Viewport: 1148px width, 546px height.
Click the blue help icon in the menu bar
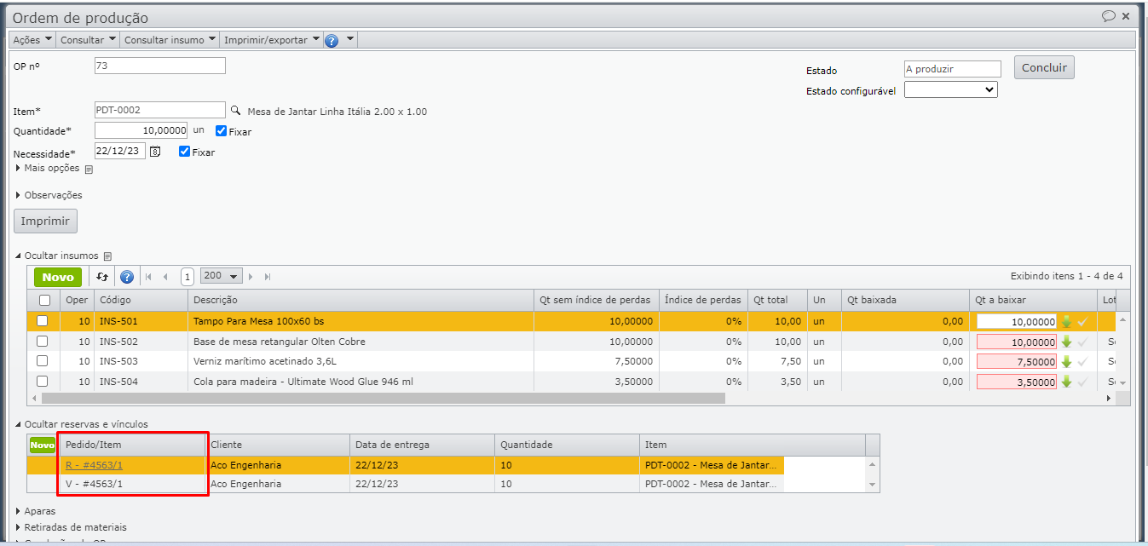point(332,40)
